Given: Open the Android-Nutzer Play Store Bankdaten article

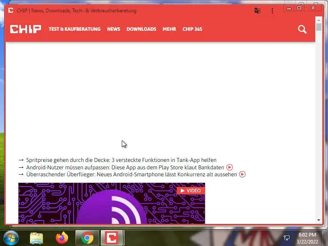Looking at the screenshot, I should pyautogui.click(x=125, y=167).
